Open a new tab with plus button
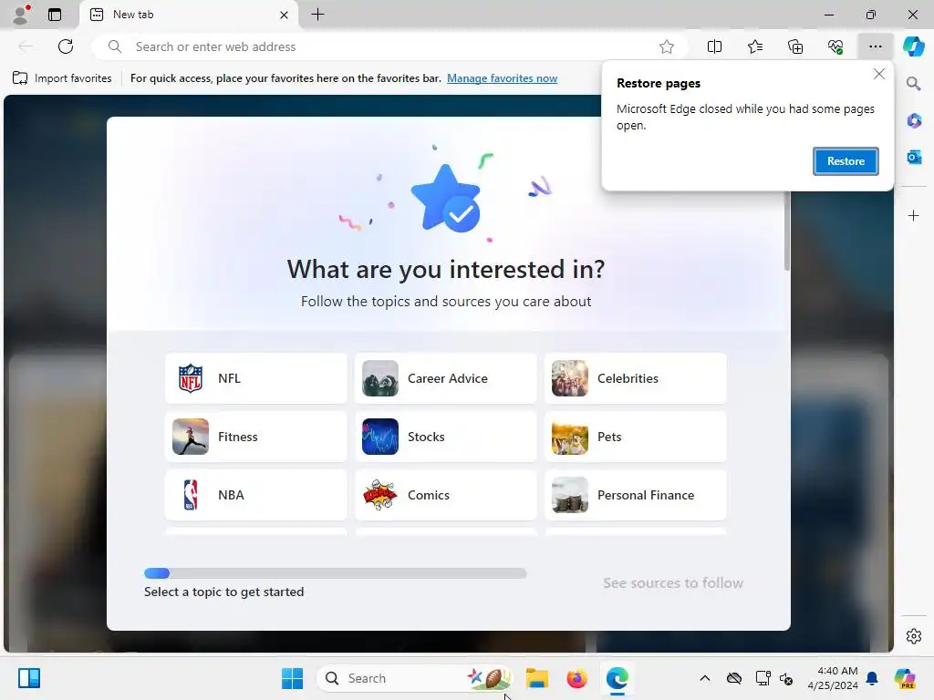The width and height of the screenshot is (934, 700). [318, 15]
